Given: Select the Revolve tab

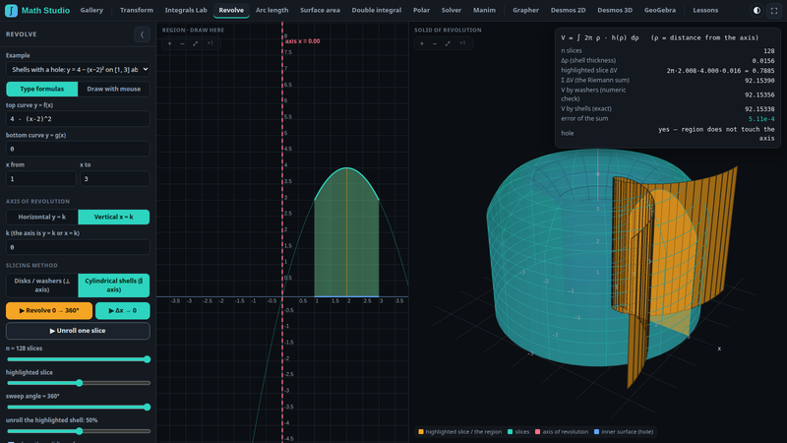Looking at the screenshot, I should (231, 10).
